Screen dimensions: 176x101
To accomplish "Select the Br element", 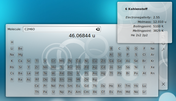I will pos(144,61).
